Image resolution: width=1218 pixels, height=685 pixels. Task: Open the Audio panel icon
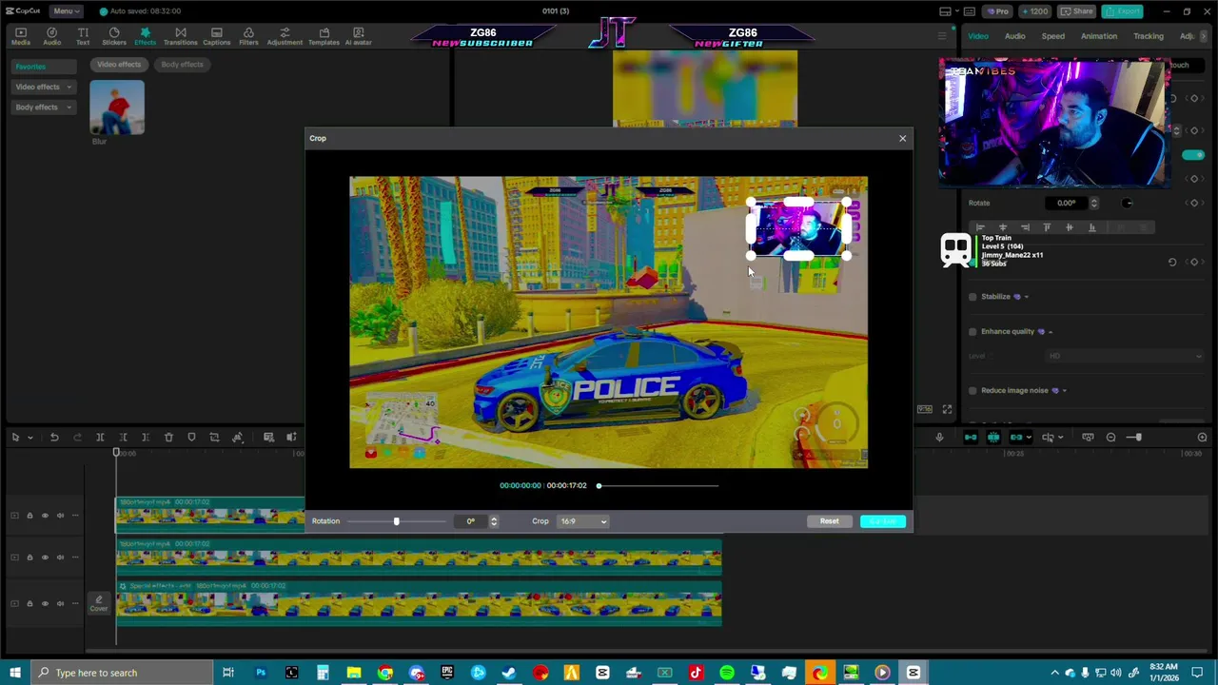click(x=51, y=36)
